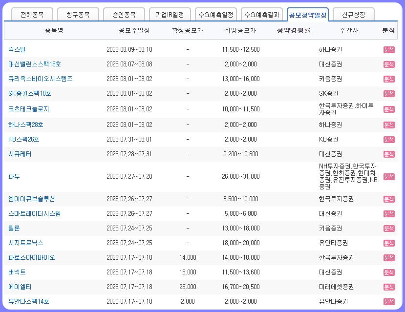
Task: Open the 에이엘티 link
Action: tap(20, 287)
